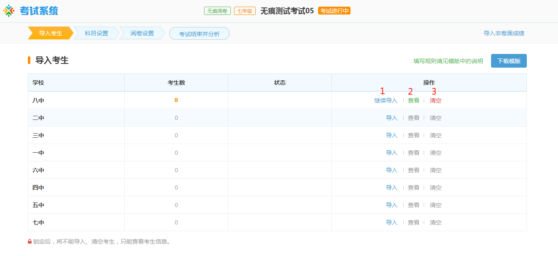Click 清空 for school 四中

pos(435,187)
